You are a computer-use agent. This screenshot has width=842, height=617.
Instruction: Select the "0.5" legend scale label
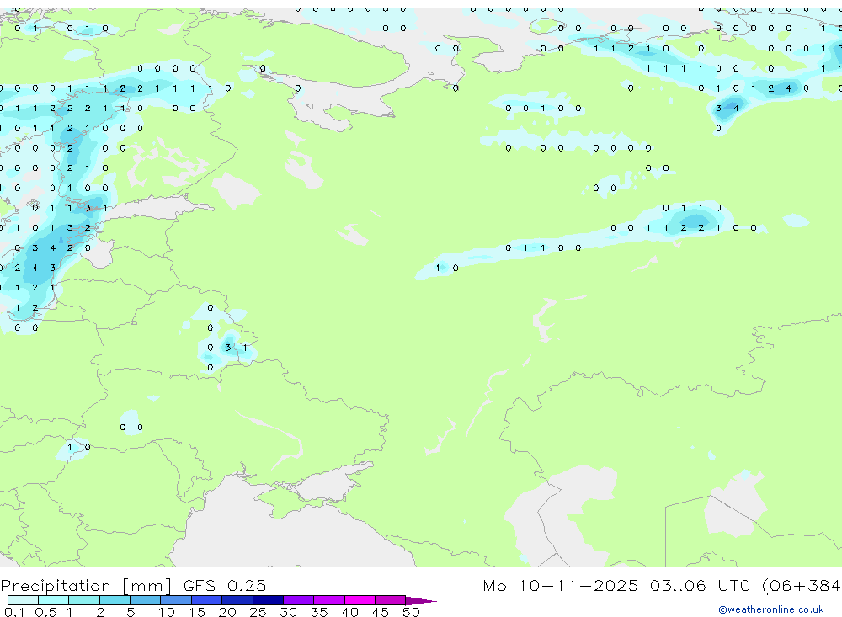(45, 612)
